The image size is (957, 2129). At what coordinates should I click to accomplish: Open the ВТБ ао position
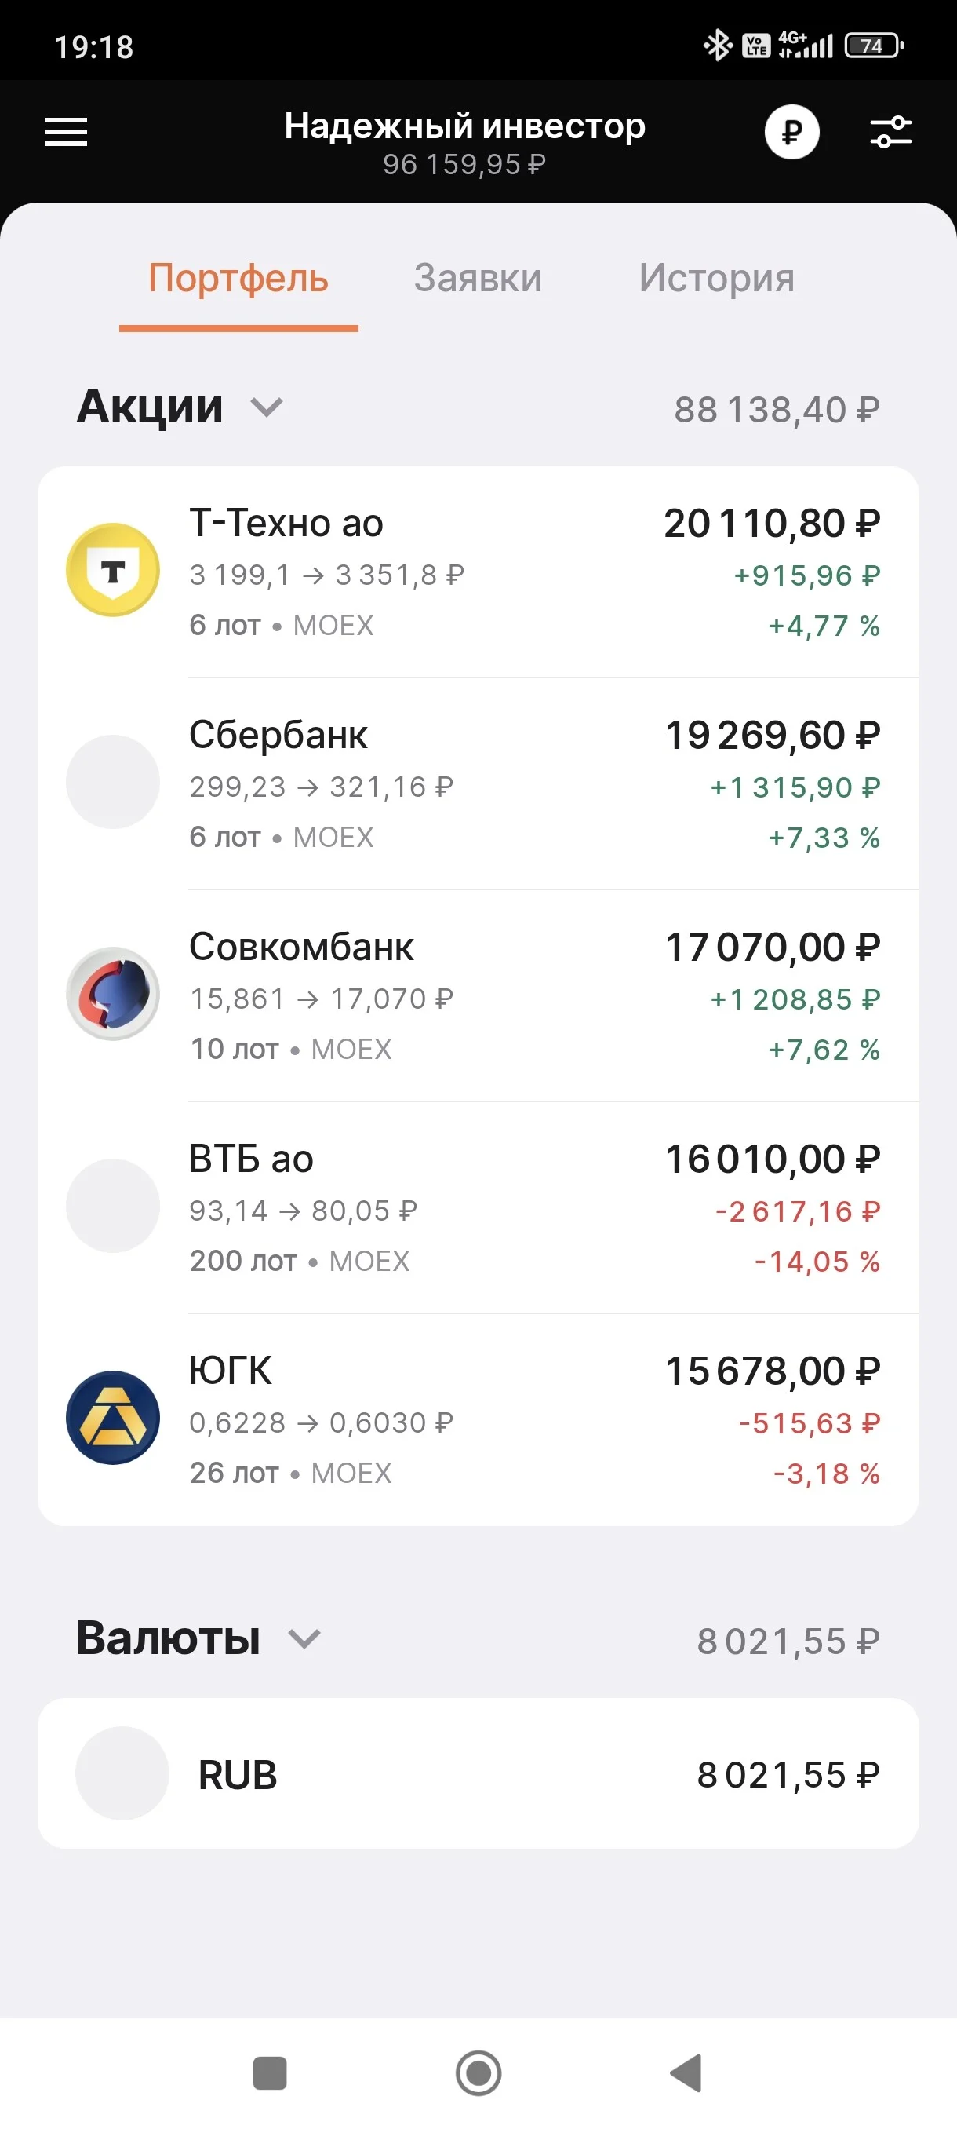click(478, 1207)
